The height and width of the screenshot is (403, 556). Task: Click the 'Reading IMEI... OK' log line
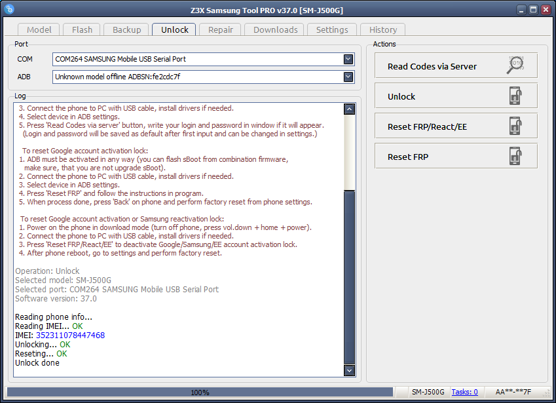coord(49,326)
